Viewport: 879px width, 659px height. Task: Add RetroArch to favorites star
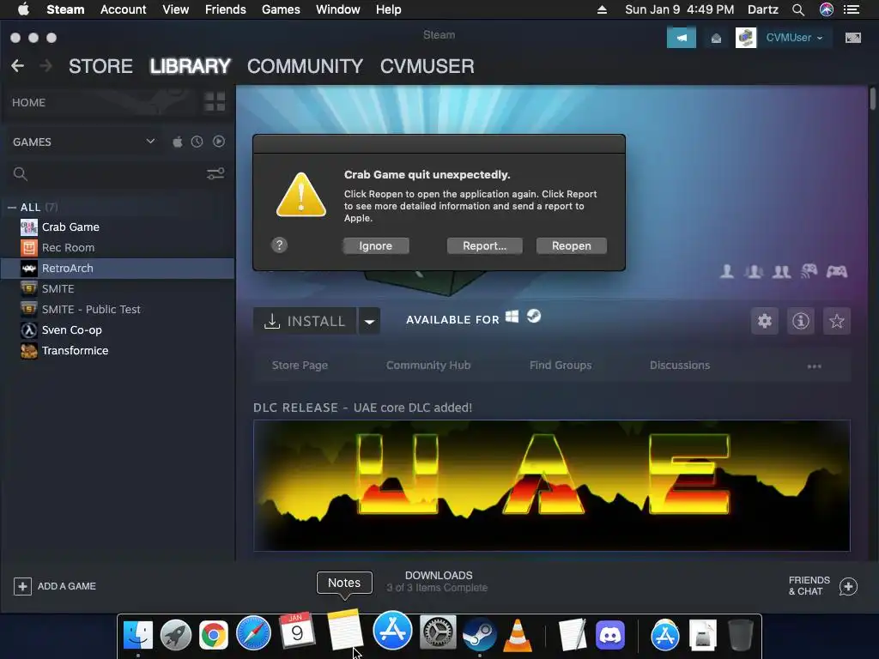click(x=836, y=321)
